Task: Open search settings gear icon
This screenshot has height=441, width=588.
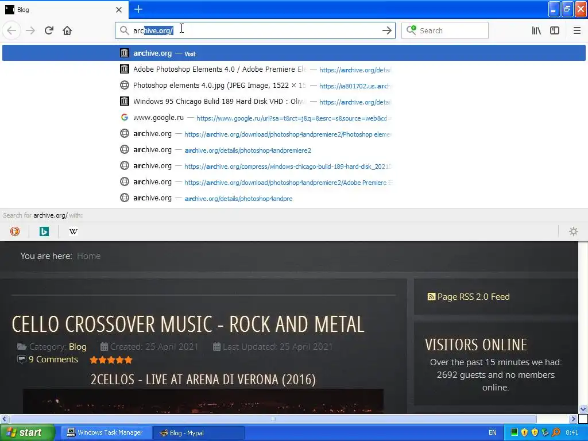Action: 574,231
